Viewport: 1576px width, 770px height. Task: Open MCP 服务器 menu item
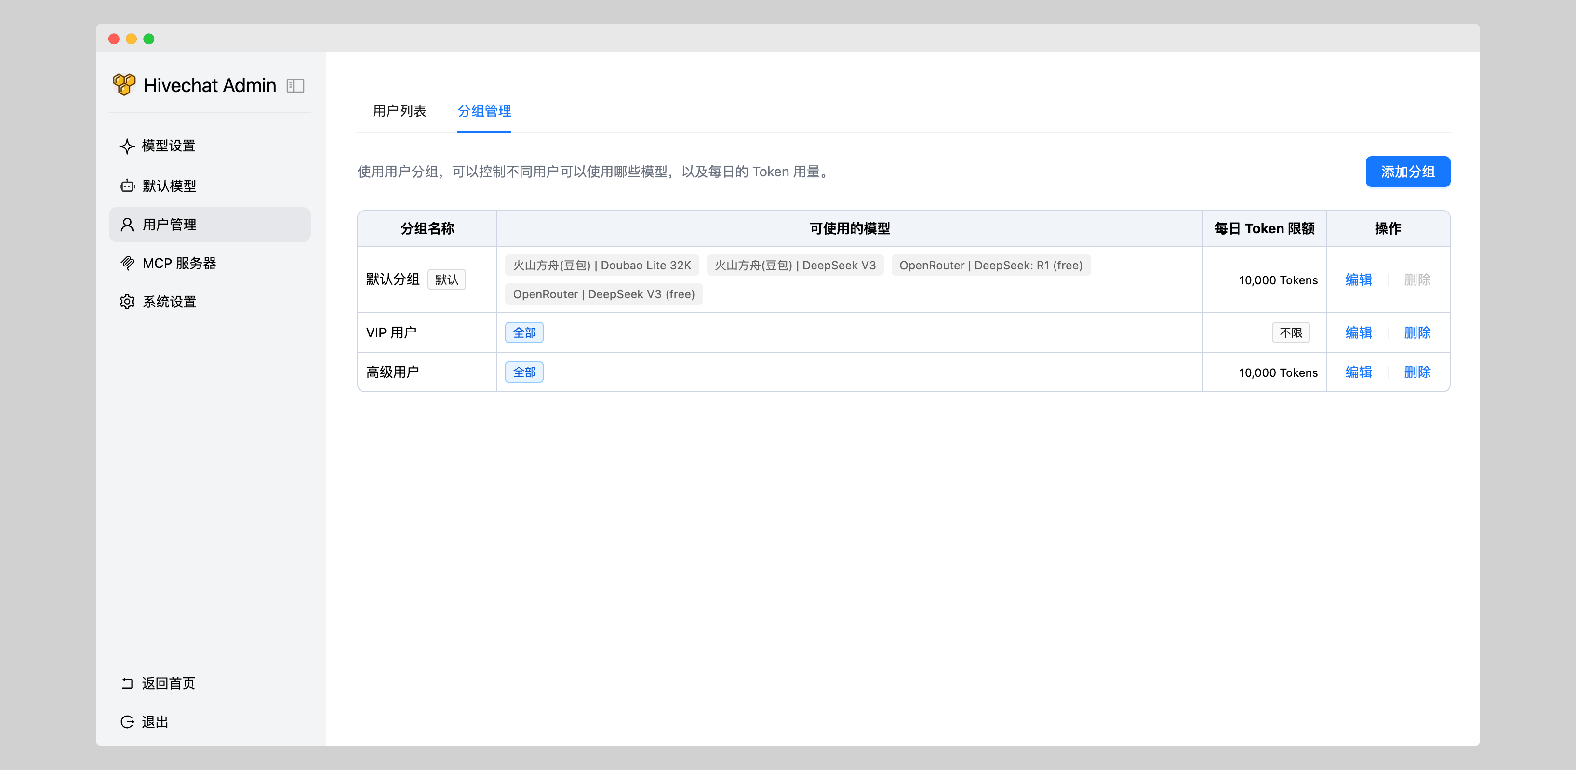click(179, 263)
